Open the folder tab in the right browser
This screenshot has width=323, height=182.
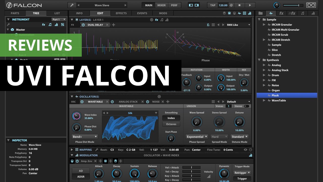(x=261, y=13)
